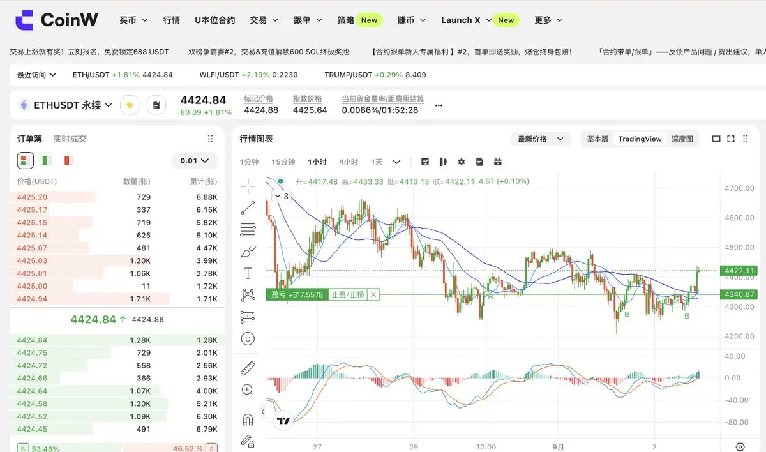This screenshot has width=766, height=452.
Task: Open the contract info document icon
Action: coord(156,105)
